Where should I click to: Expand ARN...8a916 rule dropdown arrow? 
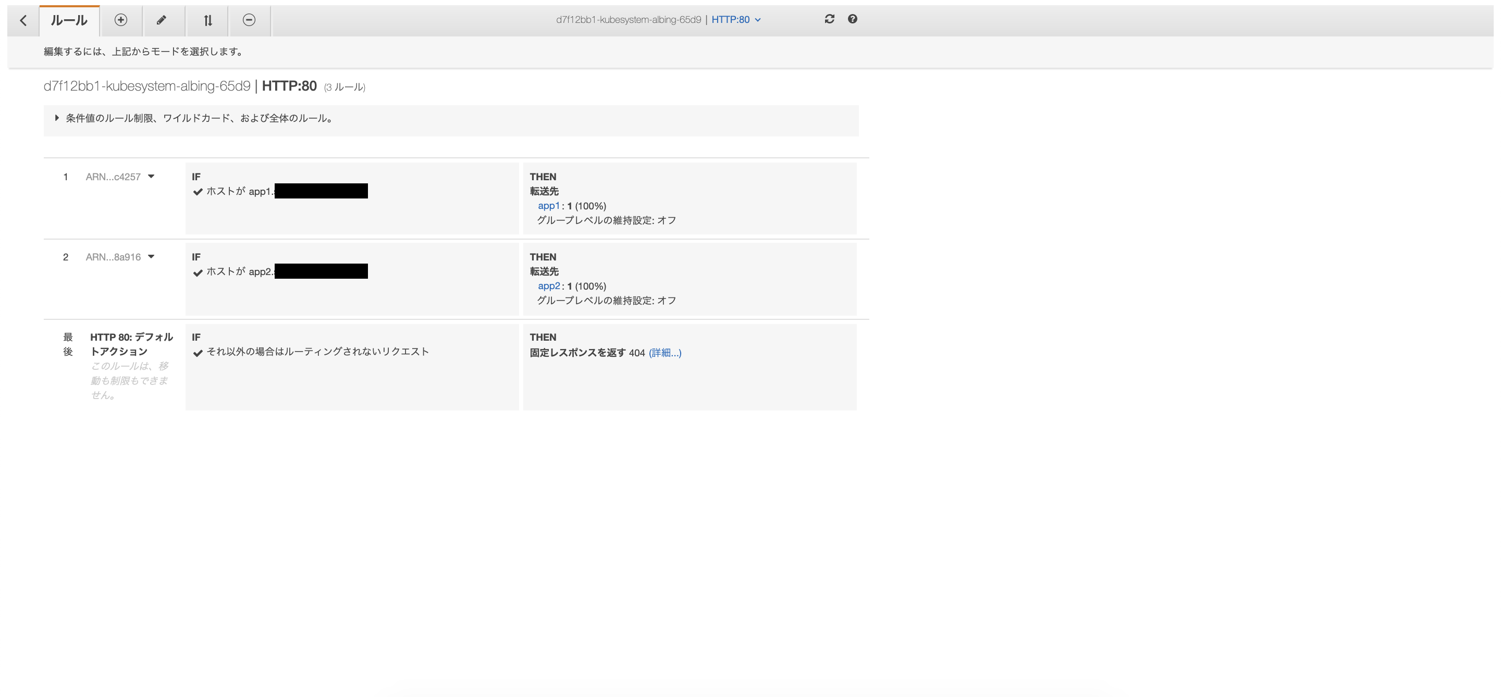click(x=151, y=257)
